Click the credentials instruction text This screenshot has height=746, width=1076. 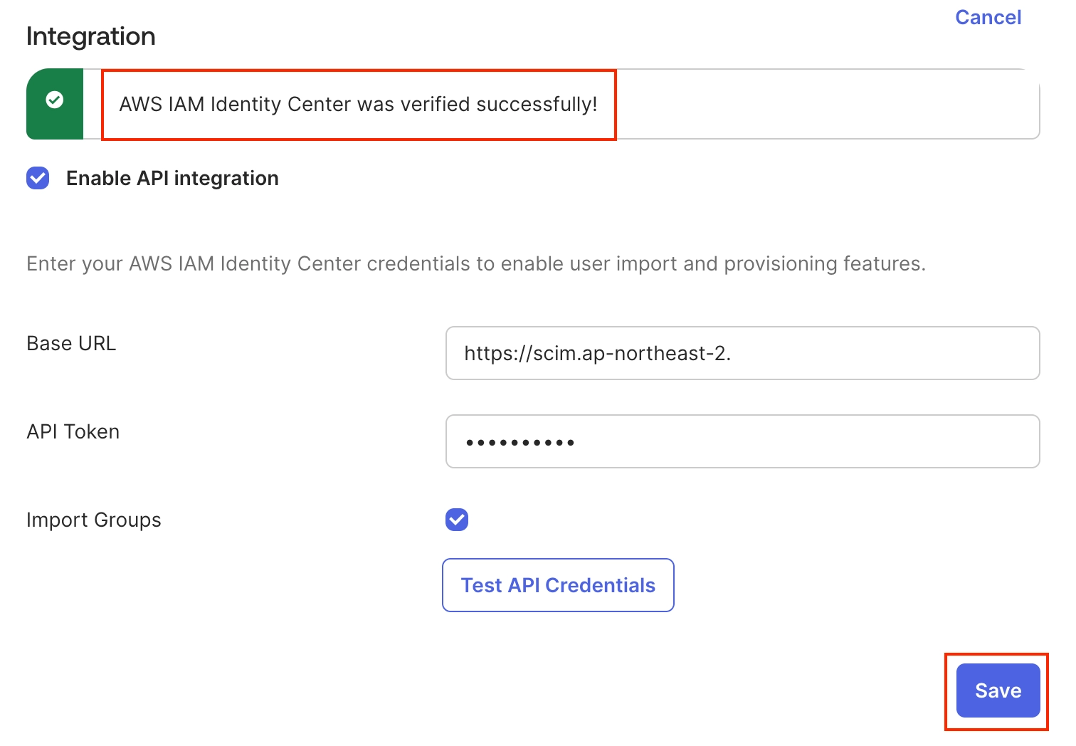coord(475,264)
